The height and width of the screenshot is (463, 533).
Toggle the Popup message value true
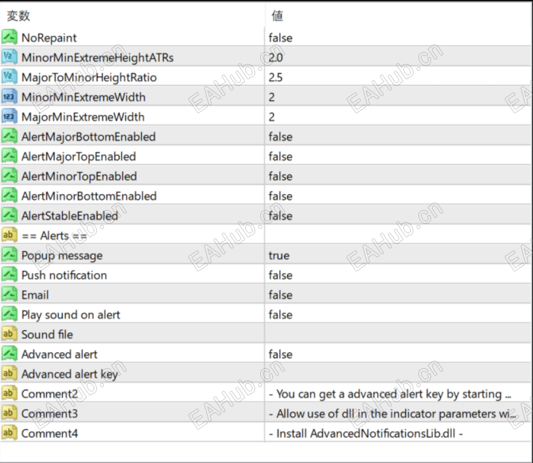[279, 256]
